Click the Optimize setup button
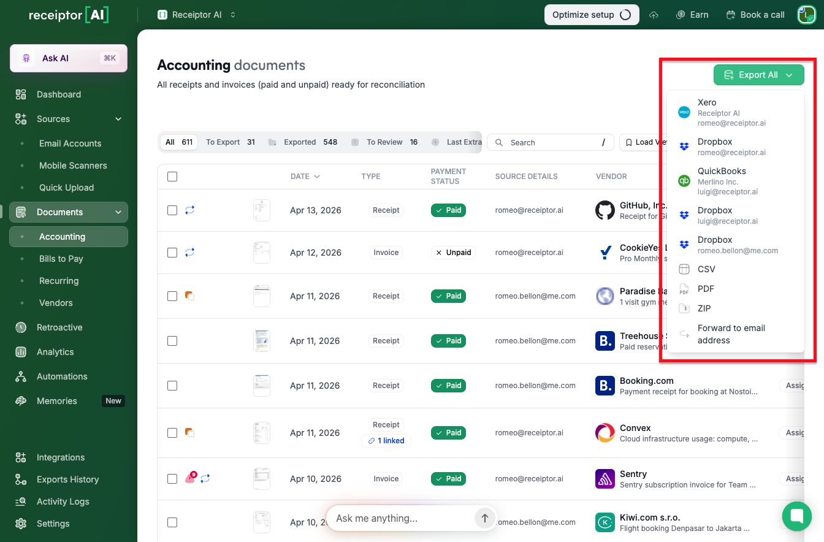 (x=592, y=15)
